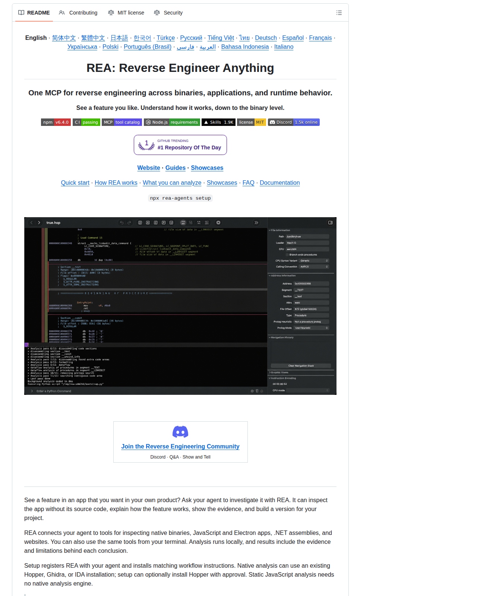Switch README language to 繁體中文
Image resolution: width=477 pixels, height=596 pixels.
pos(93,38)
